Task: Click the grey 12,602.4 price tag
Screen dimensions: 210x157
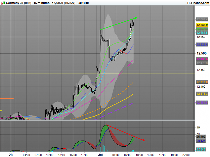Action: (202, 20)
